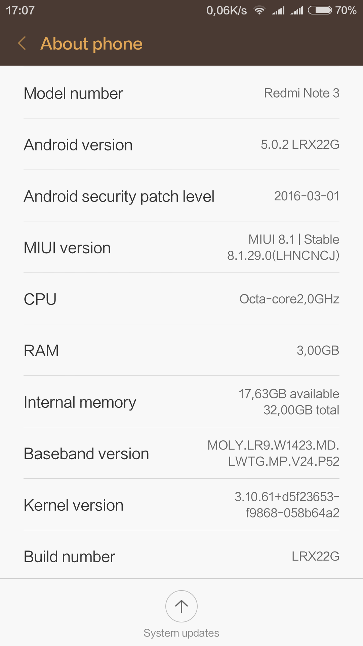
Task: Tap the Kernel version row
Action: coord(182,505)
